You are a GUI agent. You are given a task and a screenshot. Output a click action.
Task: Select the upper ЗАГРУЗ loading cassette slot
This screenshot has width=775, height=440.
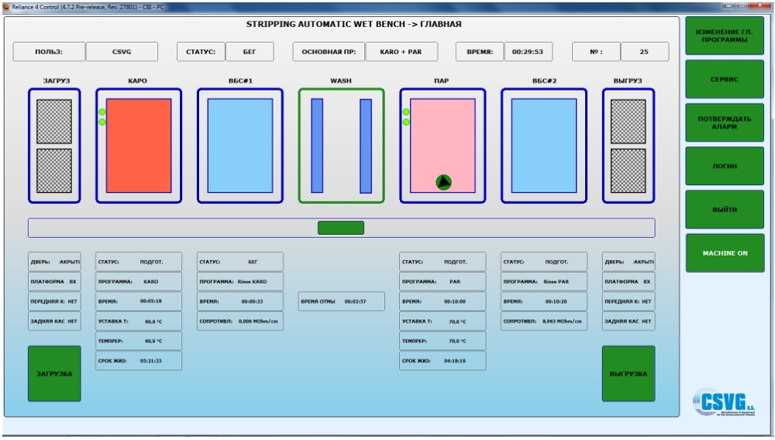point(54,121)
